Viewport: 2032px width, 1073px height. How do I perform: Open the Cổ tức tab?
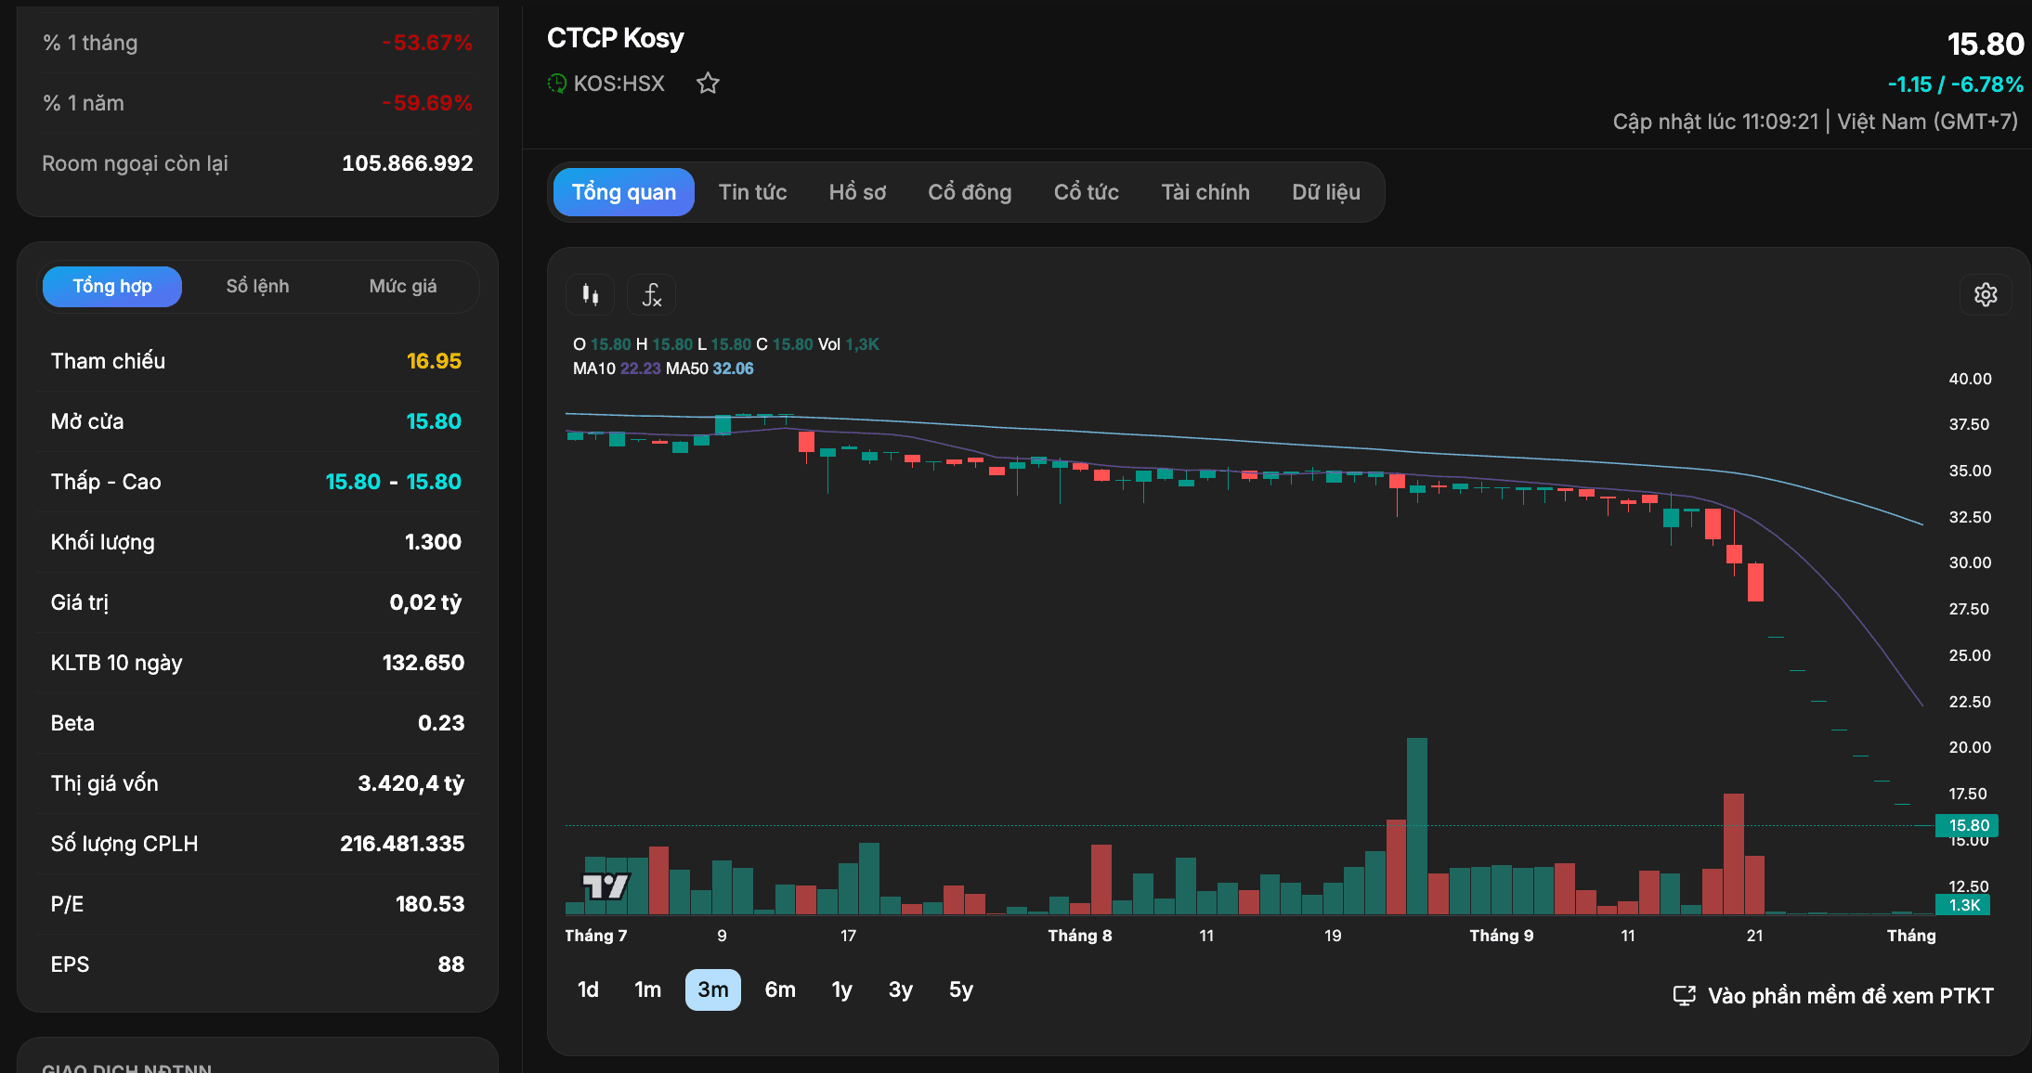coord(1087,192)
